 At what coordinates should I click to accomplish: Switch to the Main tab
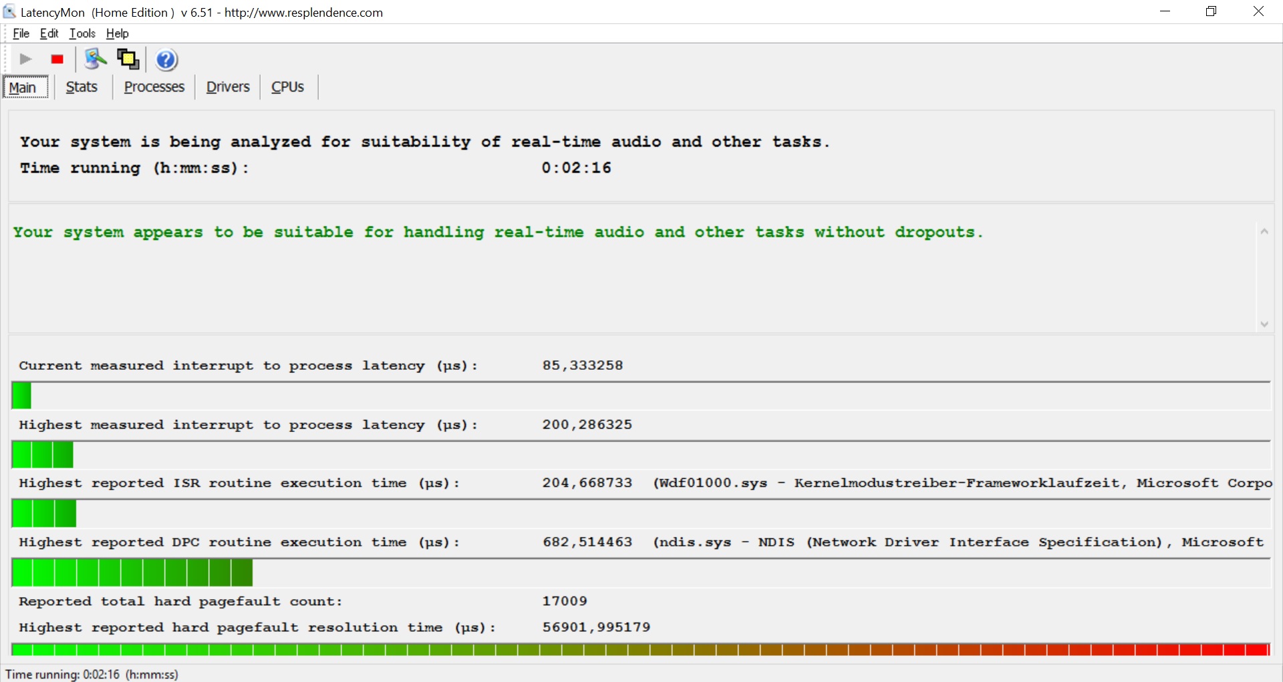25,87
